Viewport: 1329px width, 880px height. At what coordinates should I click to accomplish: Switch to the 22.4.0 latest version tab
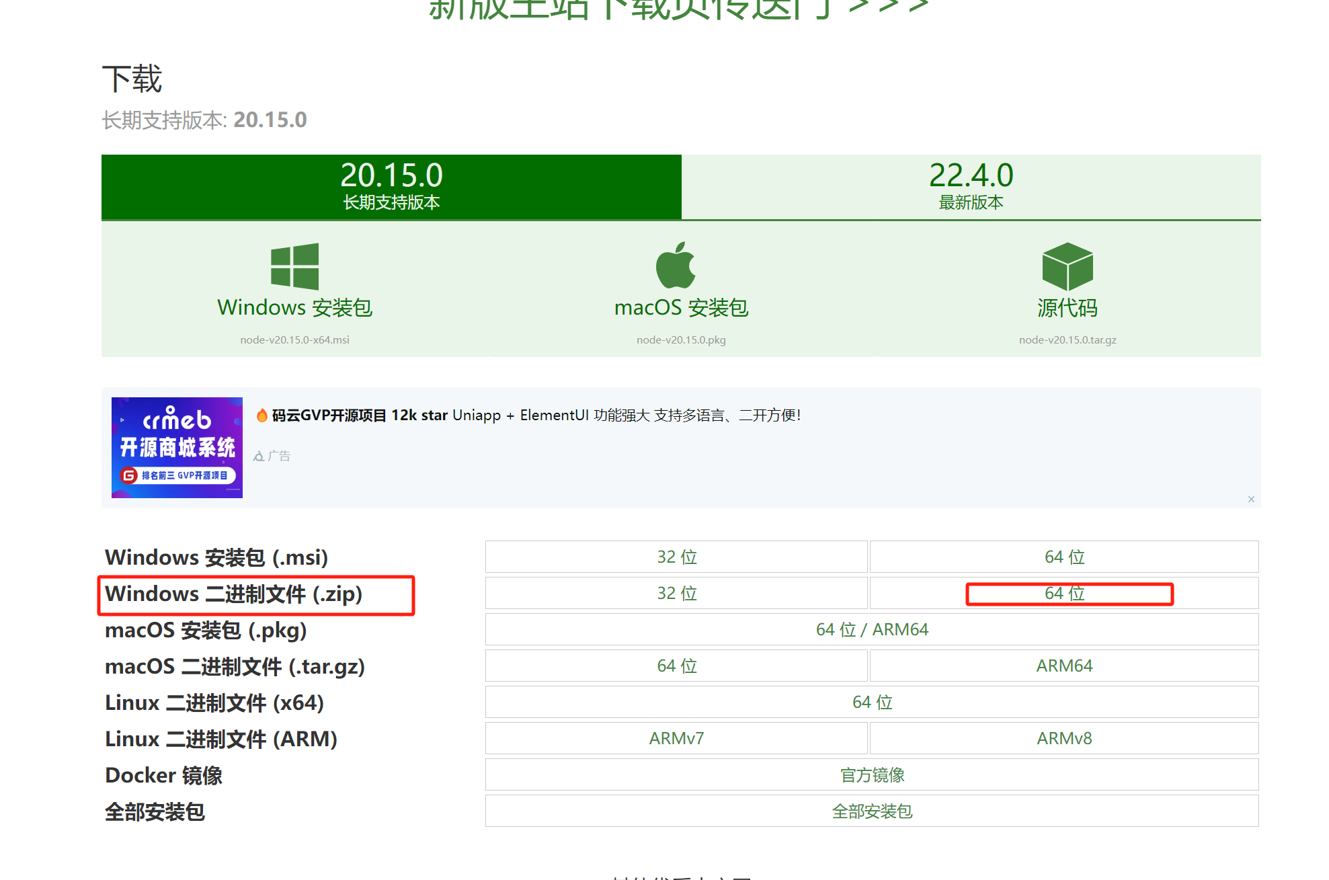point(971,186)
